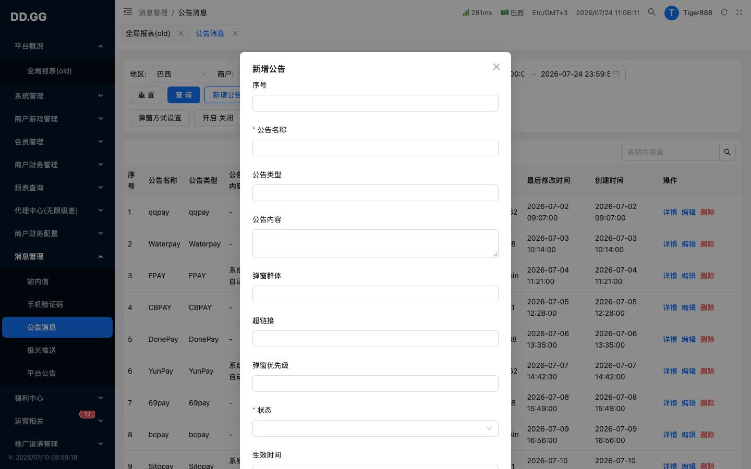Focus the 超链接 input field
The height and width of the screenshot is (469, 751).
pyautogui.click(x=375, y=339)
